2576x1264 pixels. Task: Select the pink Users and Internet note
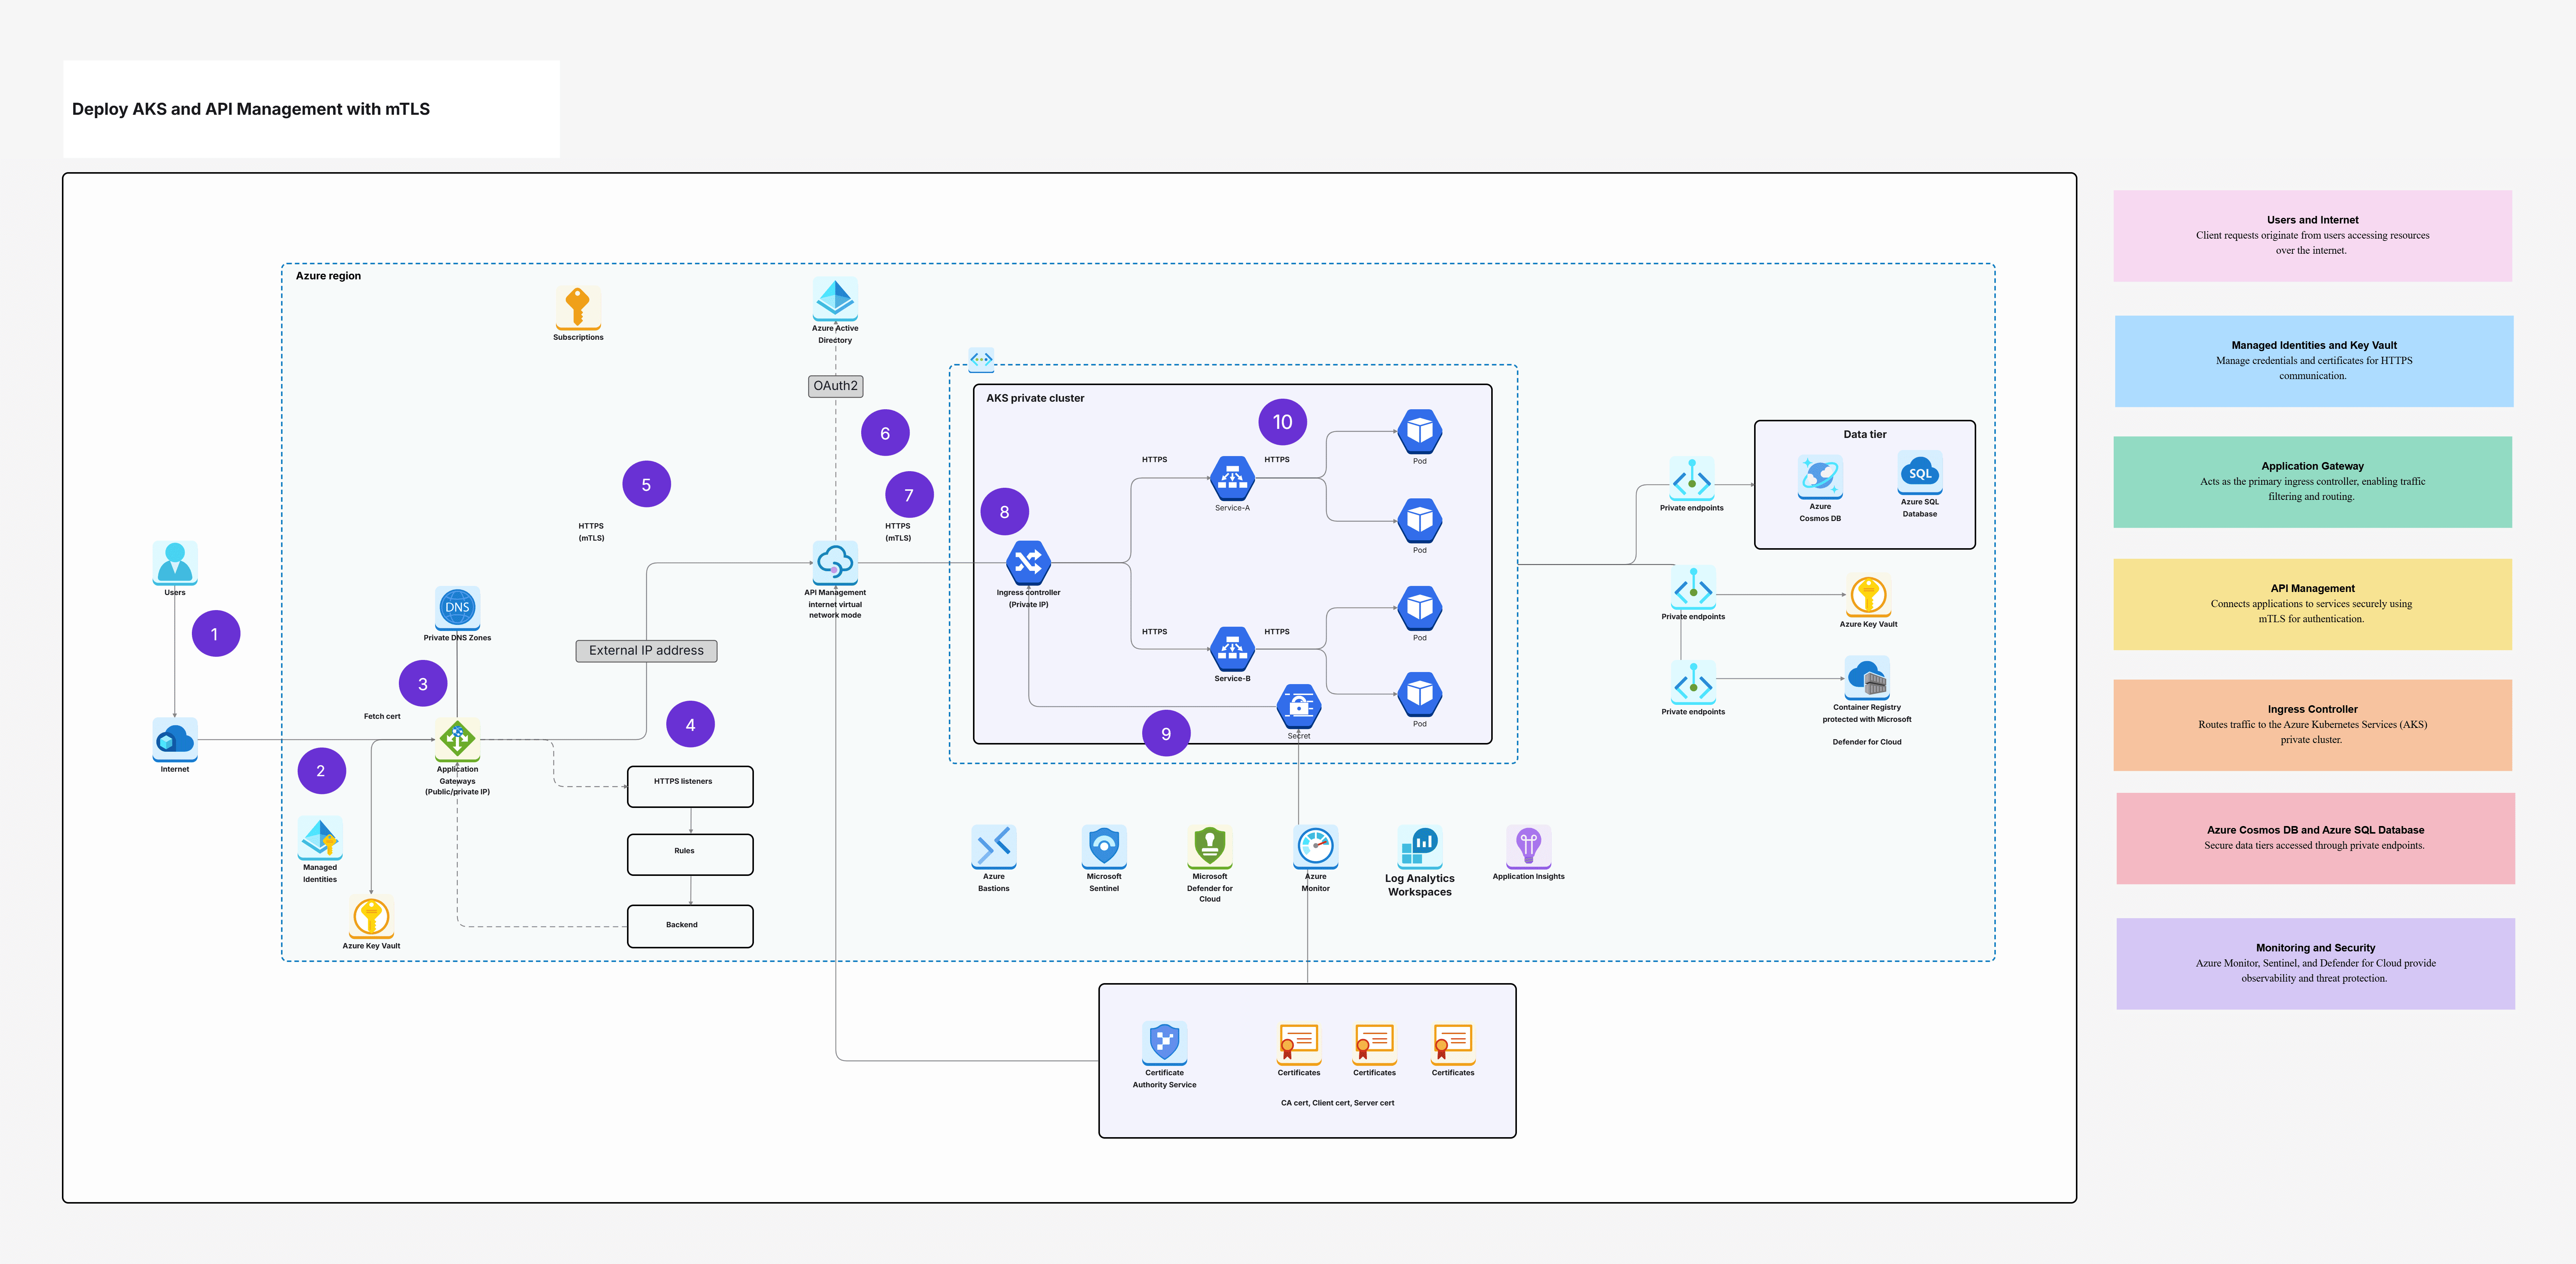click(x=2312, y=236)
